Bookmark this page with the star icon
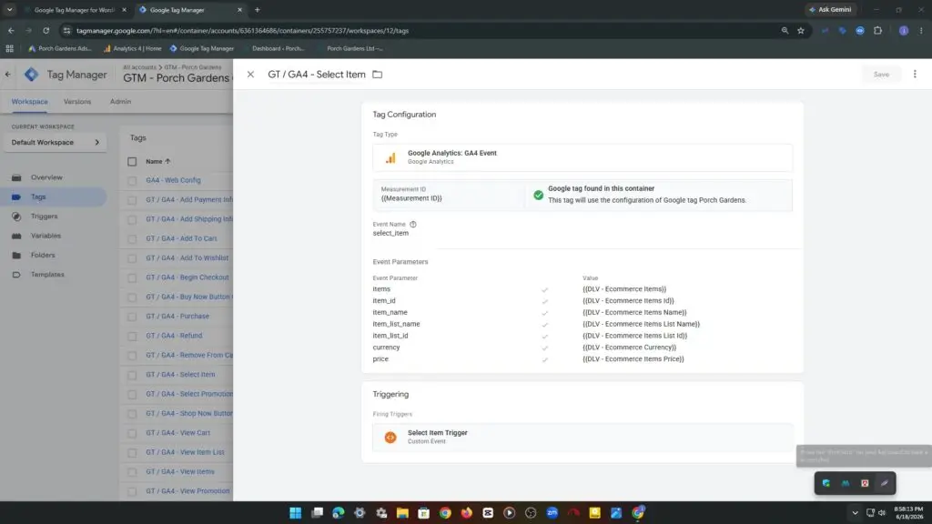This screenshot has height=524, width=932. tap(801, 30)
